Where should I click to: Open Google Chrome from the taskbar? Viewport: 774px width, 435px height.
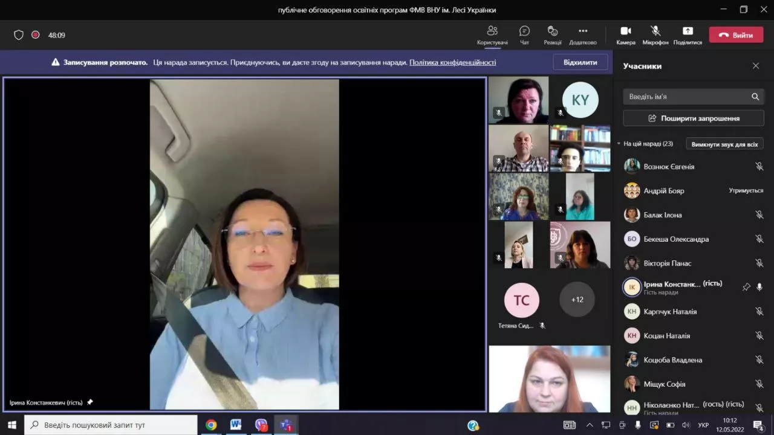[211, 425]
